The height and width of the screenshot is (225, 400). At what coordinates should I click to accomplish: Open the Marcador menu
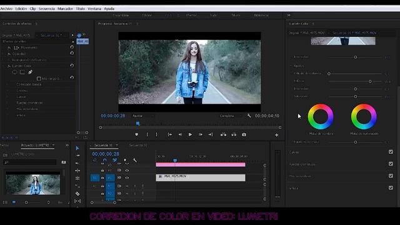click(65, 9)
